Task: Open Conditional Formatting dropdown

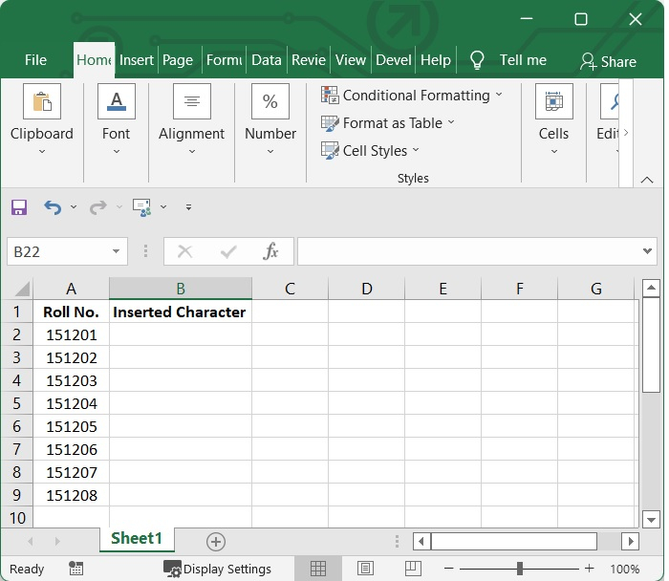Action: tap(412, 96)
